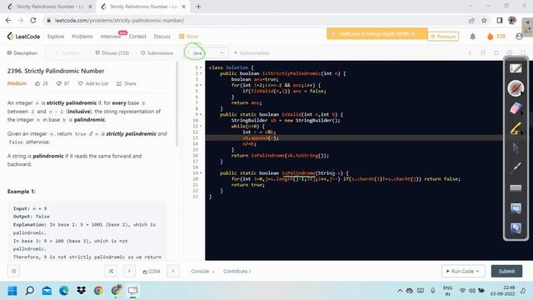Image resolution: width=533 pixels, height=300 pixels.
Task: Share this page from address bar
Action: click(471, 21)
